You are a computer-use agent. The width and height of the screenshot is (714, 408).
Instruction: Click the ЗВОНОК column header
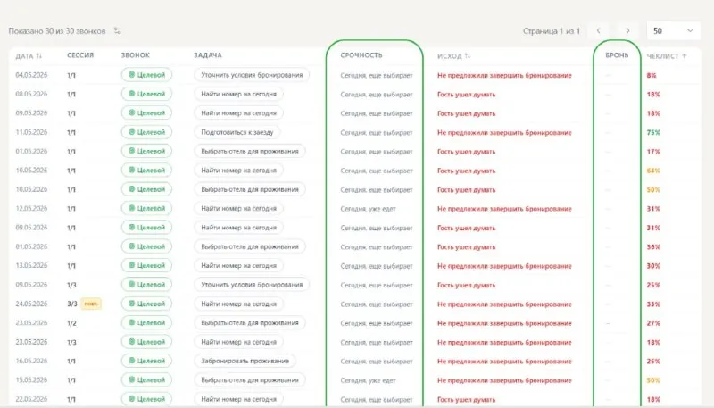[136, 55]
